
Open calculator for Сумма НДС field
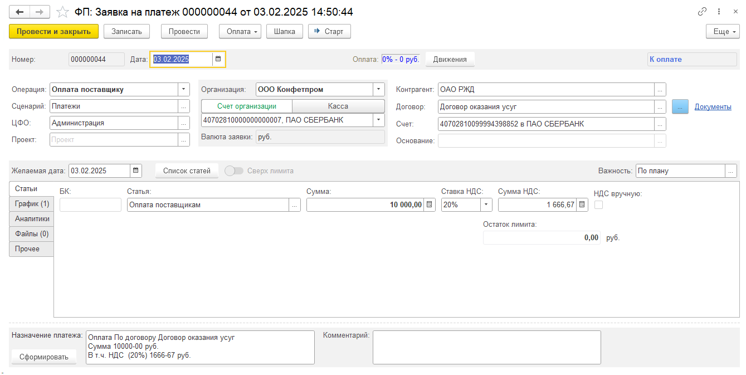coord(582,205)
